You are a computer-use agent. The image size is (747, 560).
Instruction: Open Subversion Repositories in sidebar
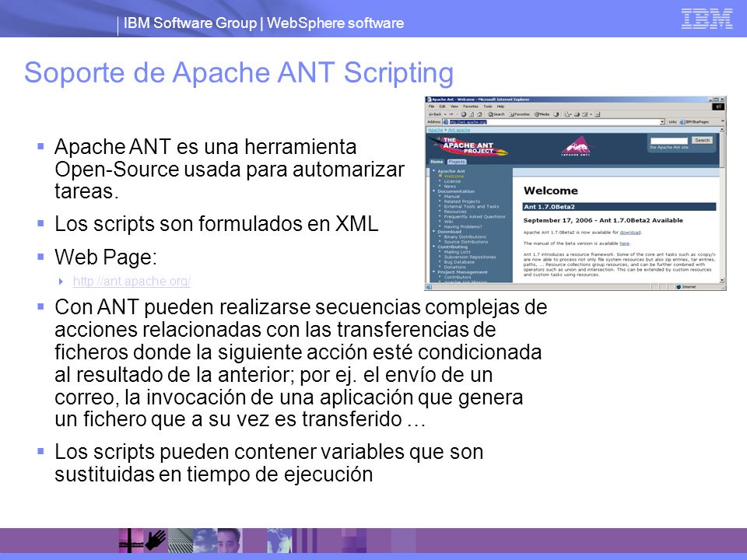tap(470, 257)
